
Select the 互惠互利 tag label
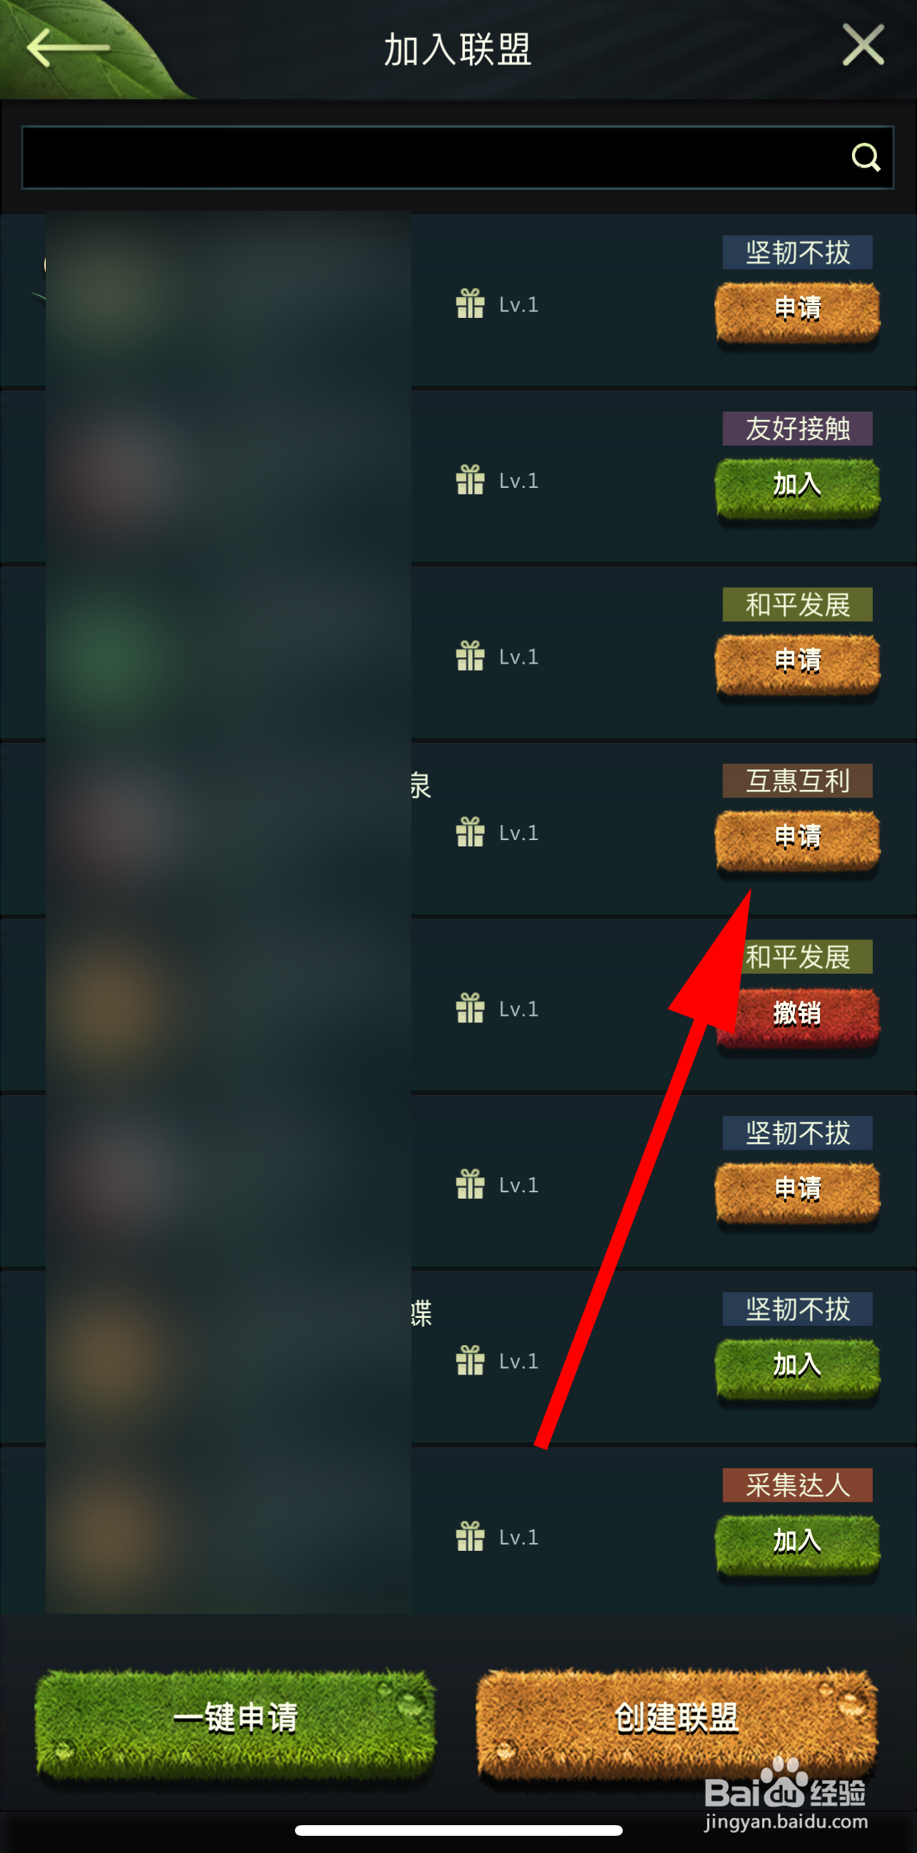tap(798, 781)
